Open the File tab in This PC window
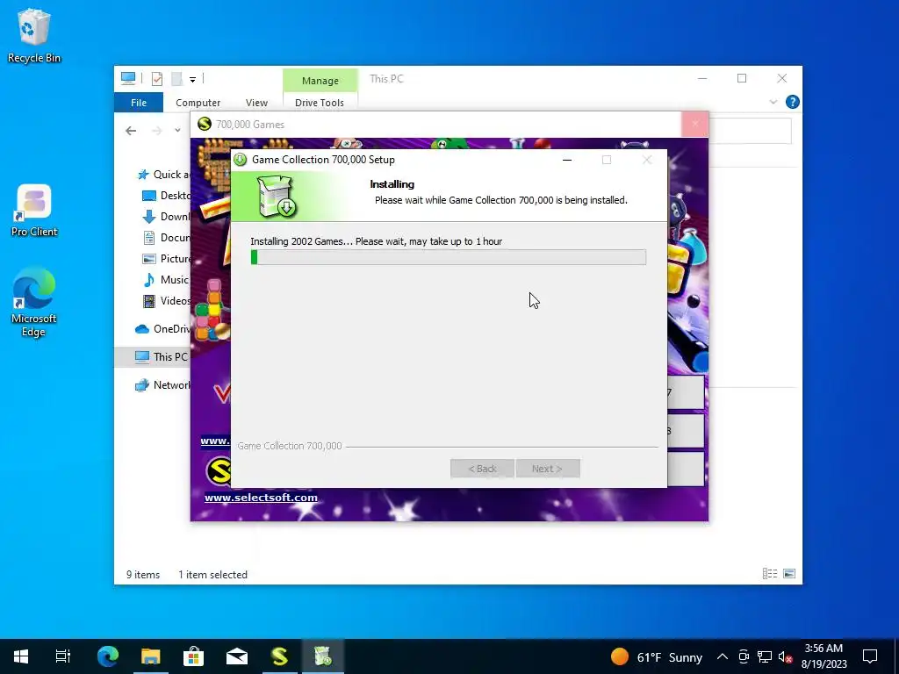 click(139, 103)
